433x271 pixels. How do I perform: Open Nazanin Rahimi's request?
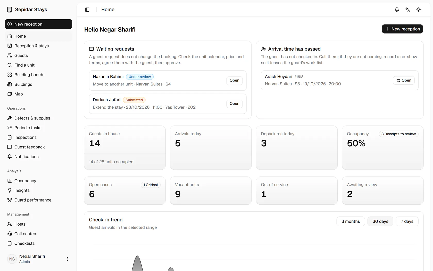click(x=234, y=80)
